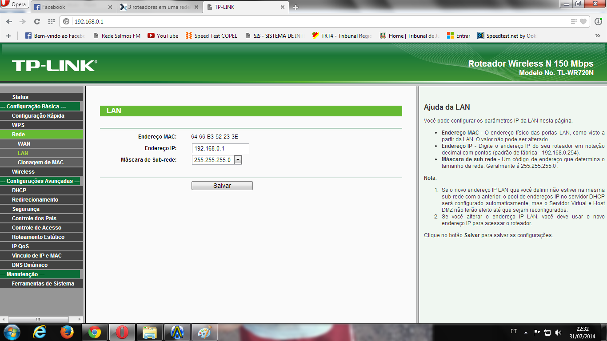Screen dimensions: 607x341
Task: Open the WAN submenu item
Action: pyautogui.click(x=41, y=143)
